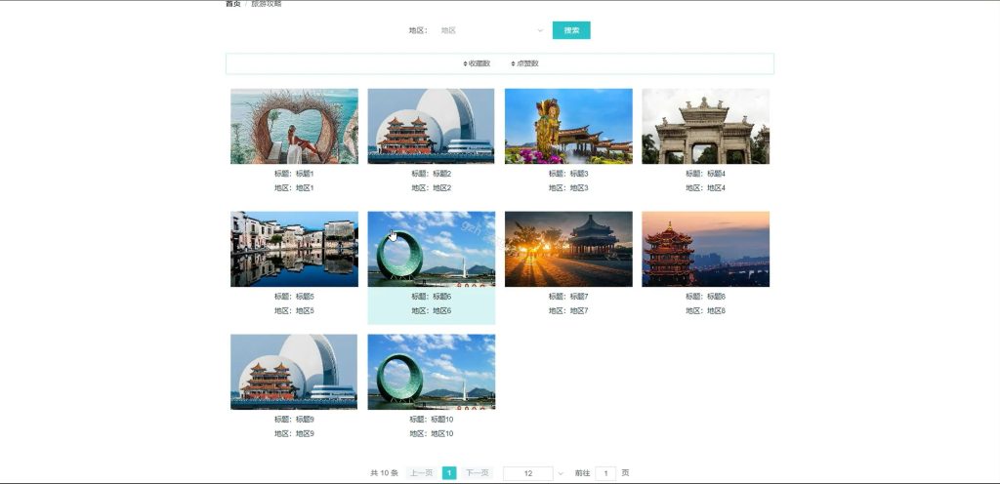
Task: Open the water village thumbnail 标题5
Action: [x=294, y=249]
